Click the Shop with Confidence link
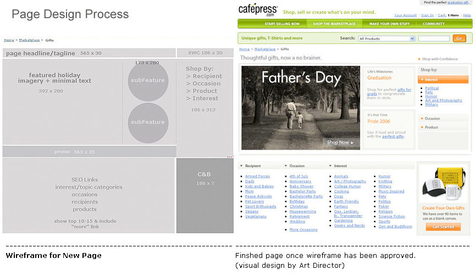 point(439,59)
